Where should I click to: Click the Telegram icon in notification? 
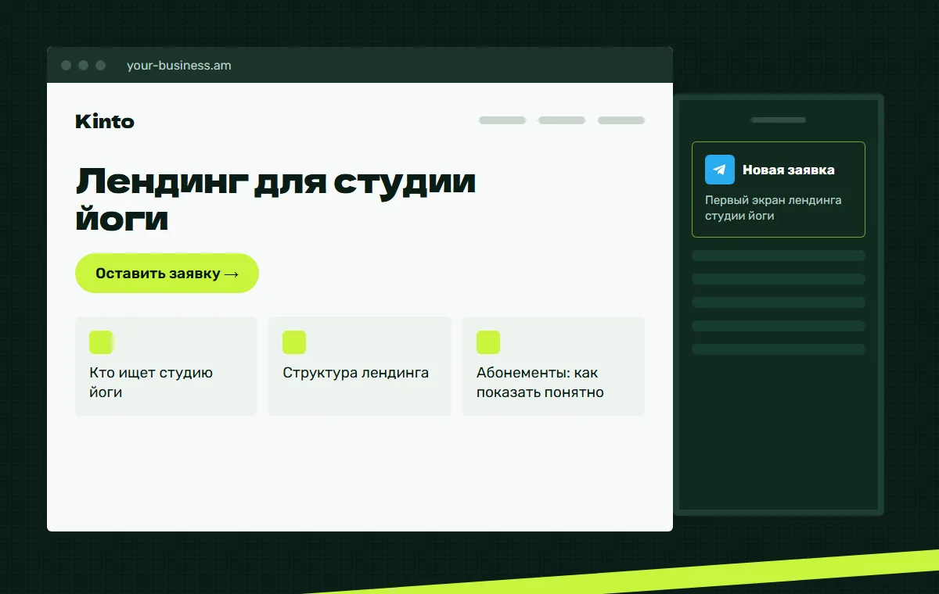(x=720, y=170)
